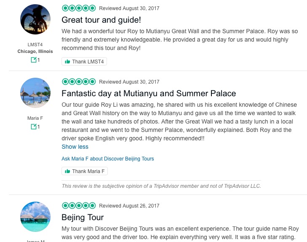Click Maria F's beach umbrella avatar
This screenshot has width=307, height=242.
click(x=35, y=93)
